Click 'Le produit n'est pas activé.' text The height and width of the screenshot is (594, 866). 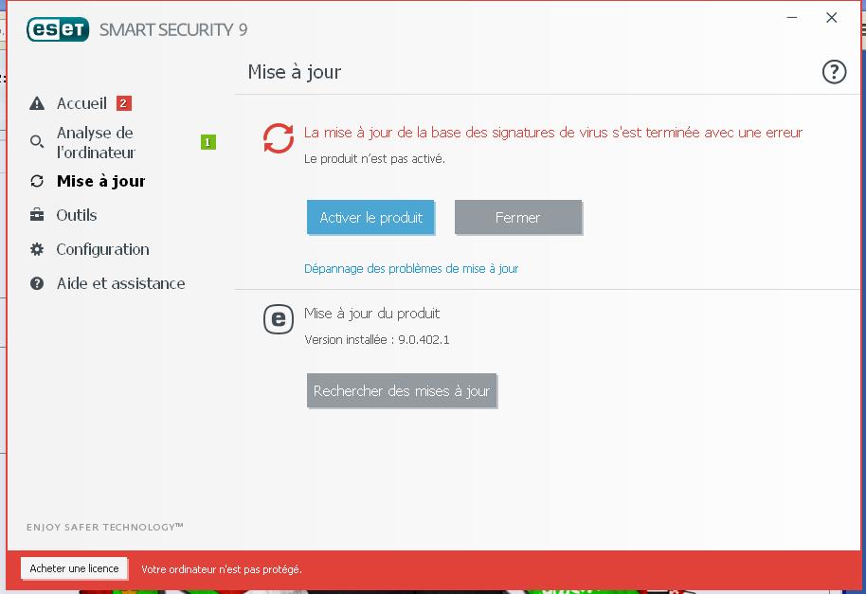click(374, 159)
